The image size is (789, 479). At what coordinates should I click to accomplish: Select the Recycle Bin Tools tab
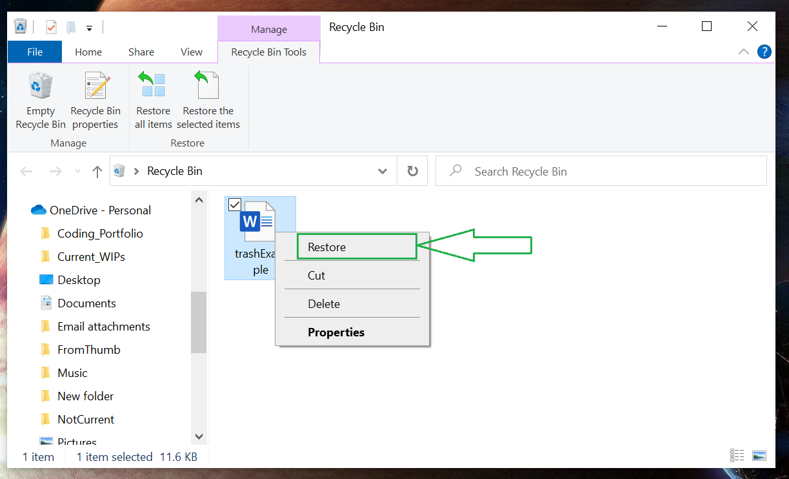pos(269,52)
